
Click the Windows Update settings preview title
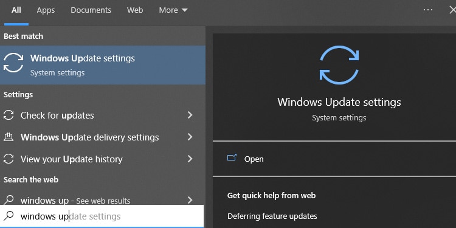[x=339, y=102]
